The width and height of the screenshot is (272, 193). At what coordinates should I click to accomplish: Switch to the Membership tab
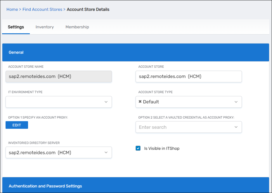pos(77,27)
